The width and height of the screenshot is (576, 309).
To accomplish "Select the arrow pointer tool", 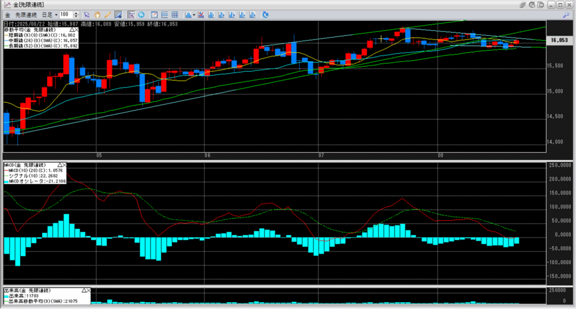I will (87, 15).
